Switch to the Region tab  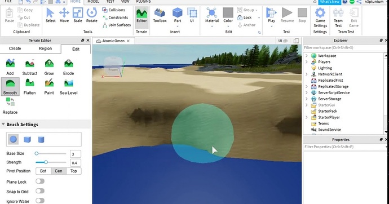(45, 48)
